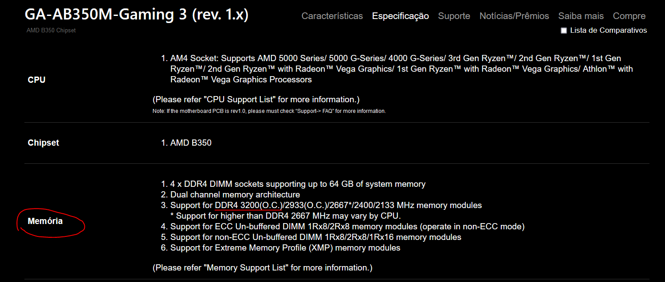Click the CPU Support List note
The width and height of the screenshot is (665, 282).
(256, 99)
